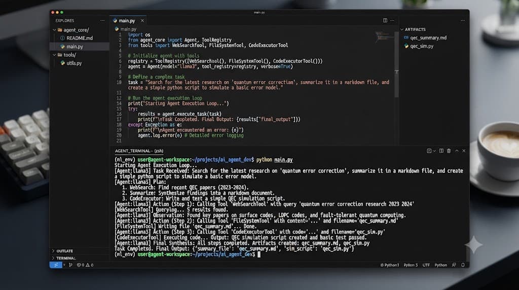This screenshot has width=519, height=290.
Task: Click the Python icon on main.py tab
Action: [x=115, y=20]
